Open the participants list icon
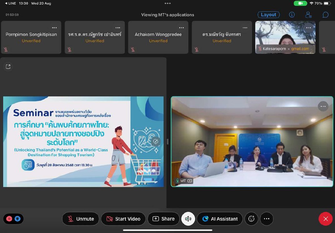 (308, 15)
